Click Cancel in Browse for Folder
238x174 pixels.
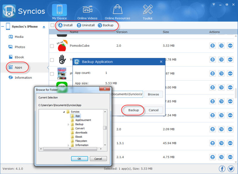(x=98, y=159)
